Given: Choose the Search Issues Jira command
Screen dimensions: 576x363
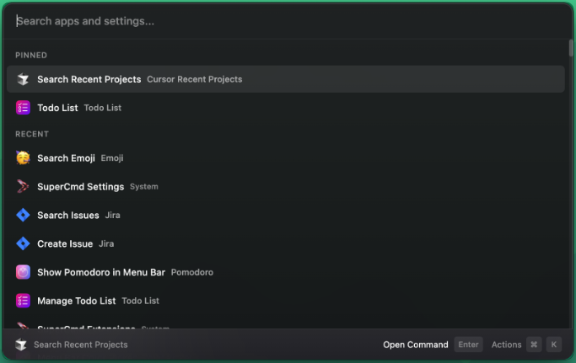Looking at the screenshot, I should click(x=68, y=216).
